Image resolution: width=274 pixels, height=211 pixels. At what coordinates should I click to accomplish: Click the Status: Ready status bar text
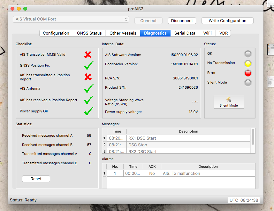click(x=23, y=200)
